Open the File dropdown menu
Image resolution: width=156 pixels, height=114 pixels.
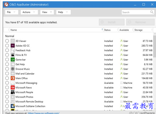click(12, 12)
